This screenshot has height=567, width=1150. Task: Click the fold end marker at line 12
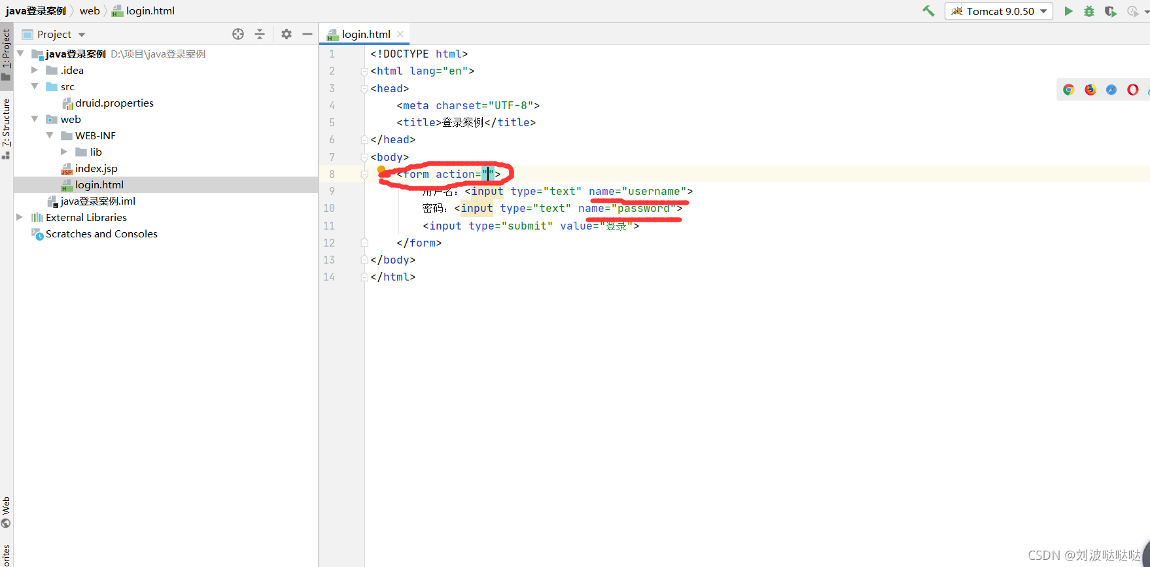click(364, 243)
